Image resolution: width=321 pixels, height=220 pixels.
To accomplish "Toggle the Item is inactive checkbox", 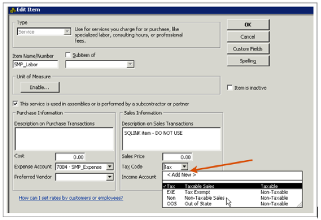I will pos(230,88).
